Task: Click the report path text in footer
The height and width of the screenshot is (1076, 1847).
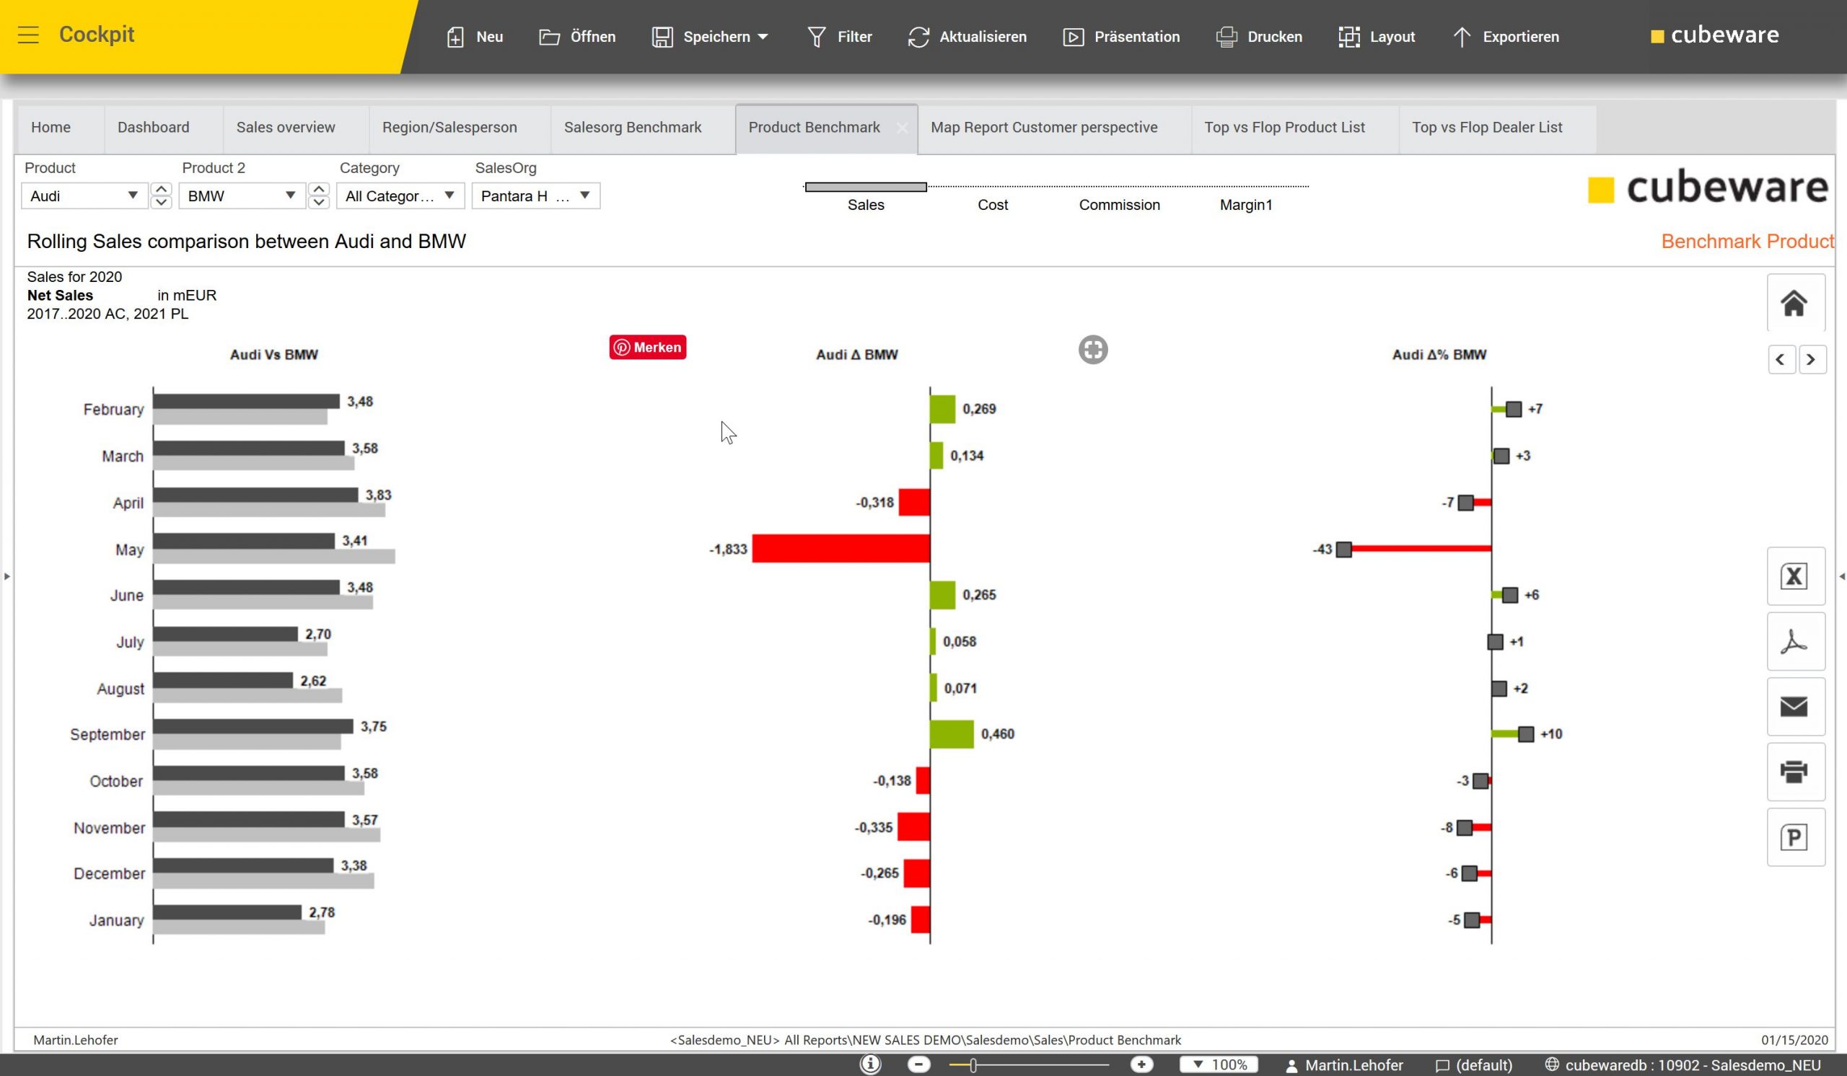Action: [926, 1039]
